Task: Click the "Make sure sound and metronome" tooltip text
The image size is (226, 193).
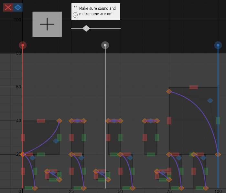Action: tap(97, 11)
